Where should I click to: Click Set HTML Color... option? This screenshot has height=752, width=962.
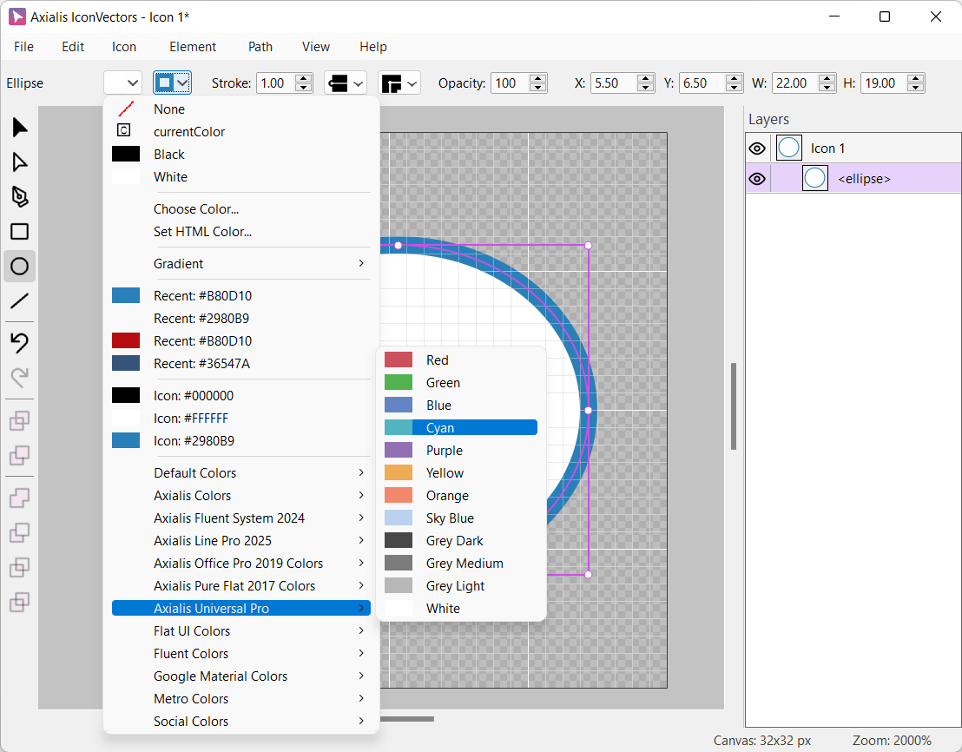point(202,232)
